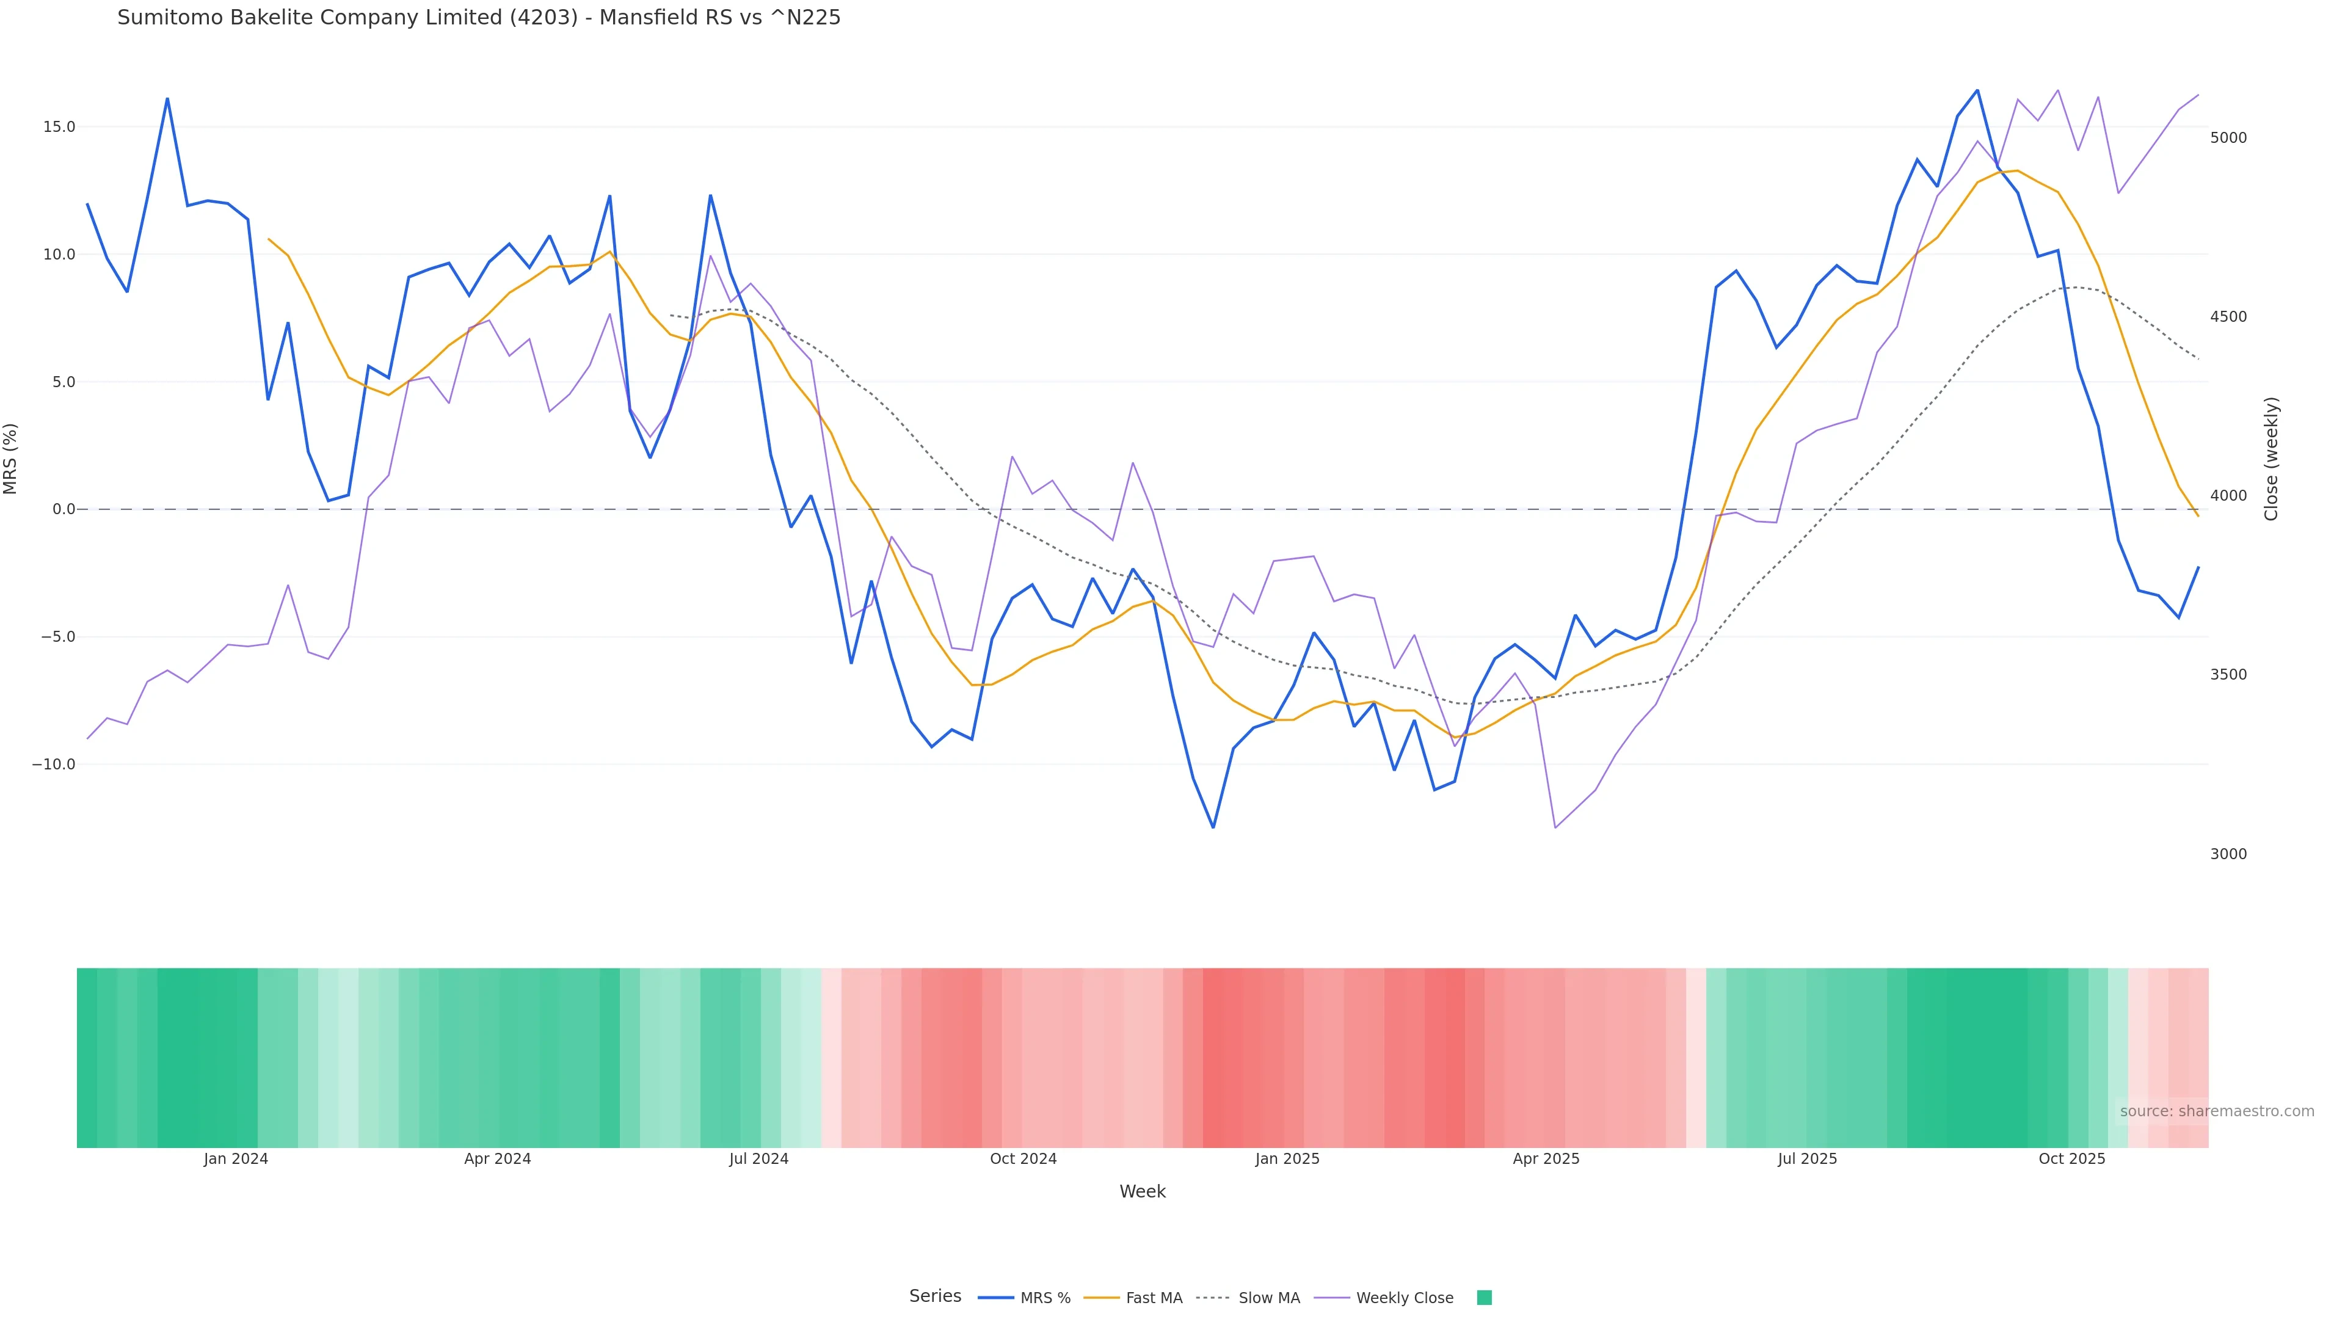Click the blue MRS % legend line icon
Image resolution: width=2345 pixels, height=1319 pixels.
click(995, 1298)
